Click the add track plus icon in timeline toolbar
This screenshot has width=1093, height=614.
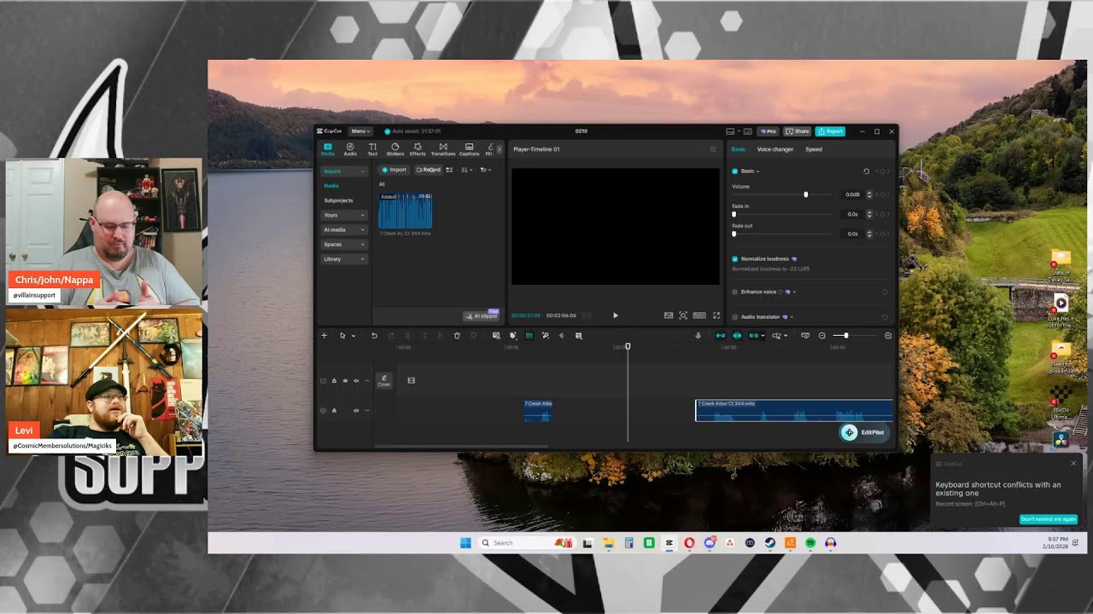pos(324,336)
